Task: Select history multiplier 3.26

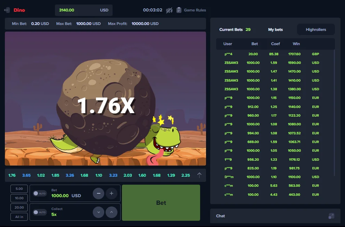Action: (70, 175)
